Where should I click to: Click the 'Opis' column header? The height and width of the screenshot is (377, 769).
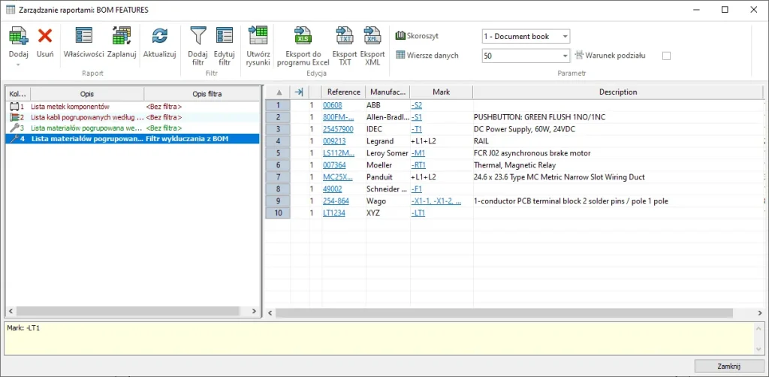[87, 94]
